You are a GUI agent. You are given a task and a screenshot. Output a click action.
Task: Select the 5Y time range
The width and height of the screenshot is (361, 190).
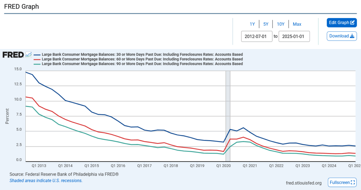(x=266, y=24)
